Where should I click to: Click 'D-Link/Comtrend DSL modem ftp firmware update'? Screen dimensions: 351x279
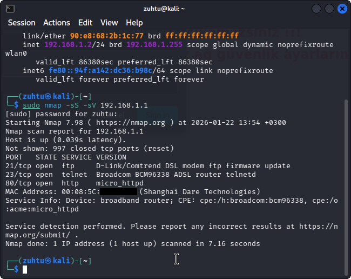coord(193,166)
